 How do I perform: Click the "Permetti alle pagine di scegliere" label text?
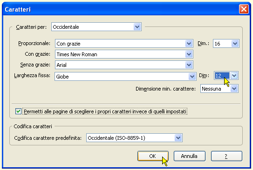point(105,111)
